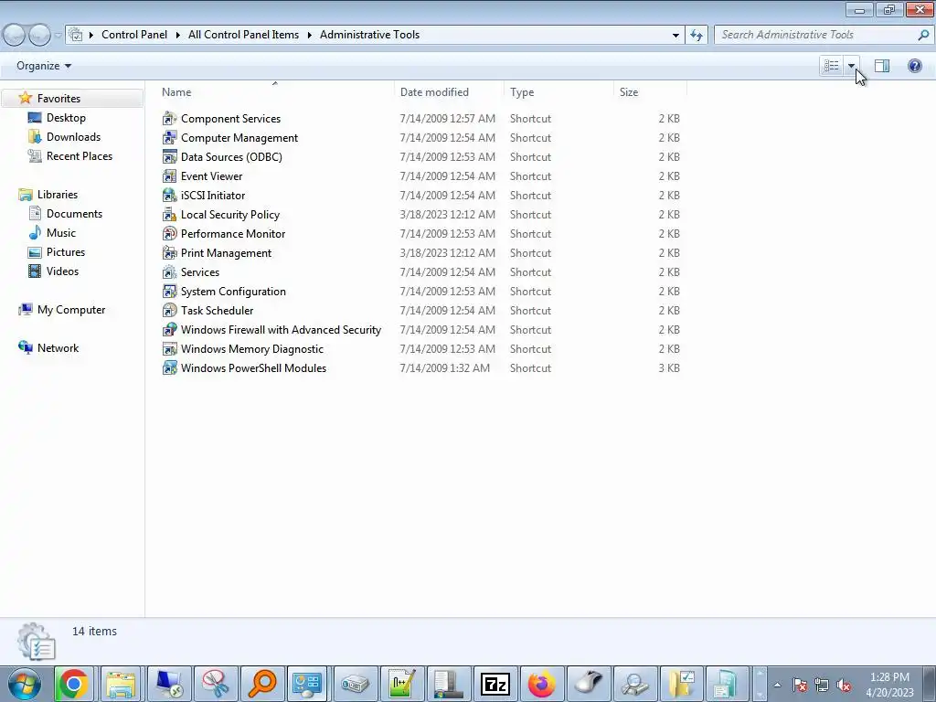Open recent pages dropdown beside navigation buttons

coord(58,36)
